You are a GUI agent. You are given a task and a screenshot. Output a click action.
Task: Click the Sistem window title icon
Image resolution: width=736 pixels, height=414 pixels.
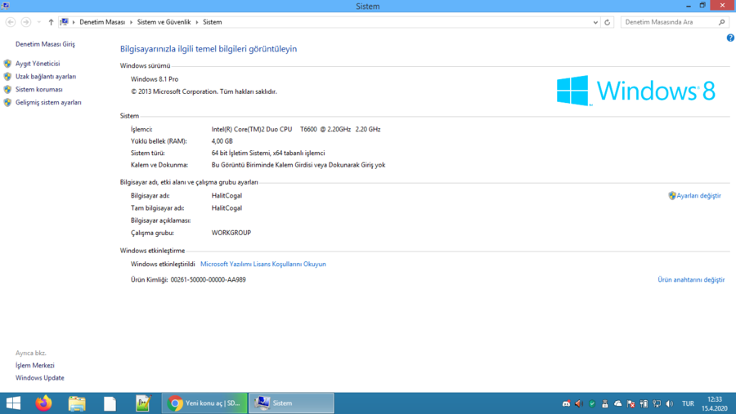click(5, 6)
